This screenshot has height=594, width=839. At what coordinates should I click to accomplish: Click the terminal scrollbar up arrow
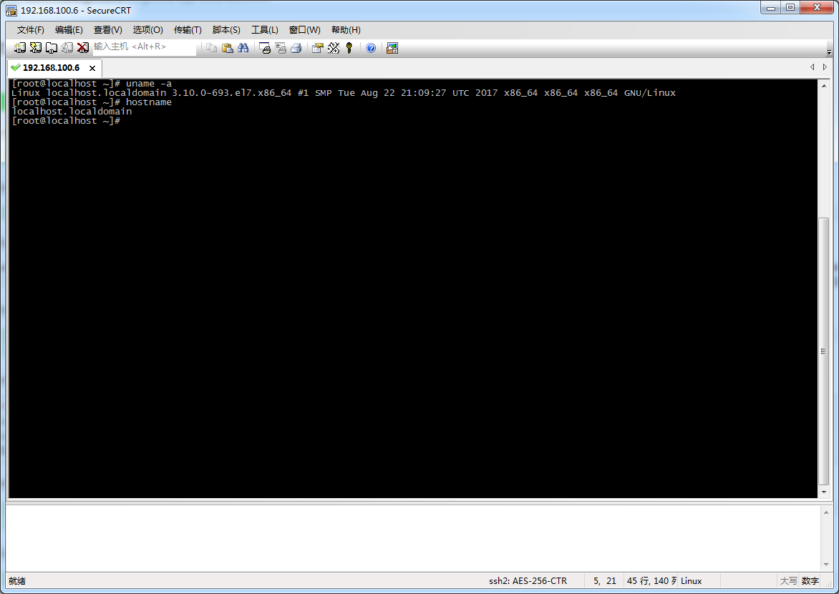coord(824,86)
